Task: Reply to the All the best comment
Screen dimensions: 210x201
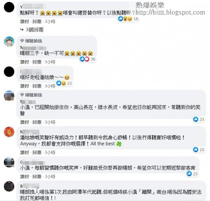Action: point(37,152)
